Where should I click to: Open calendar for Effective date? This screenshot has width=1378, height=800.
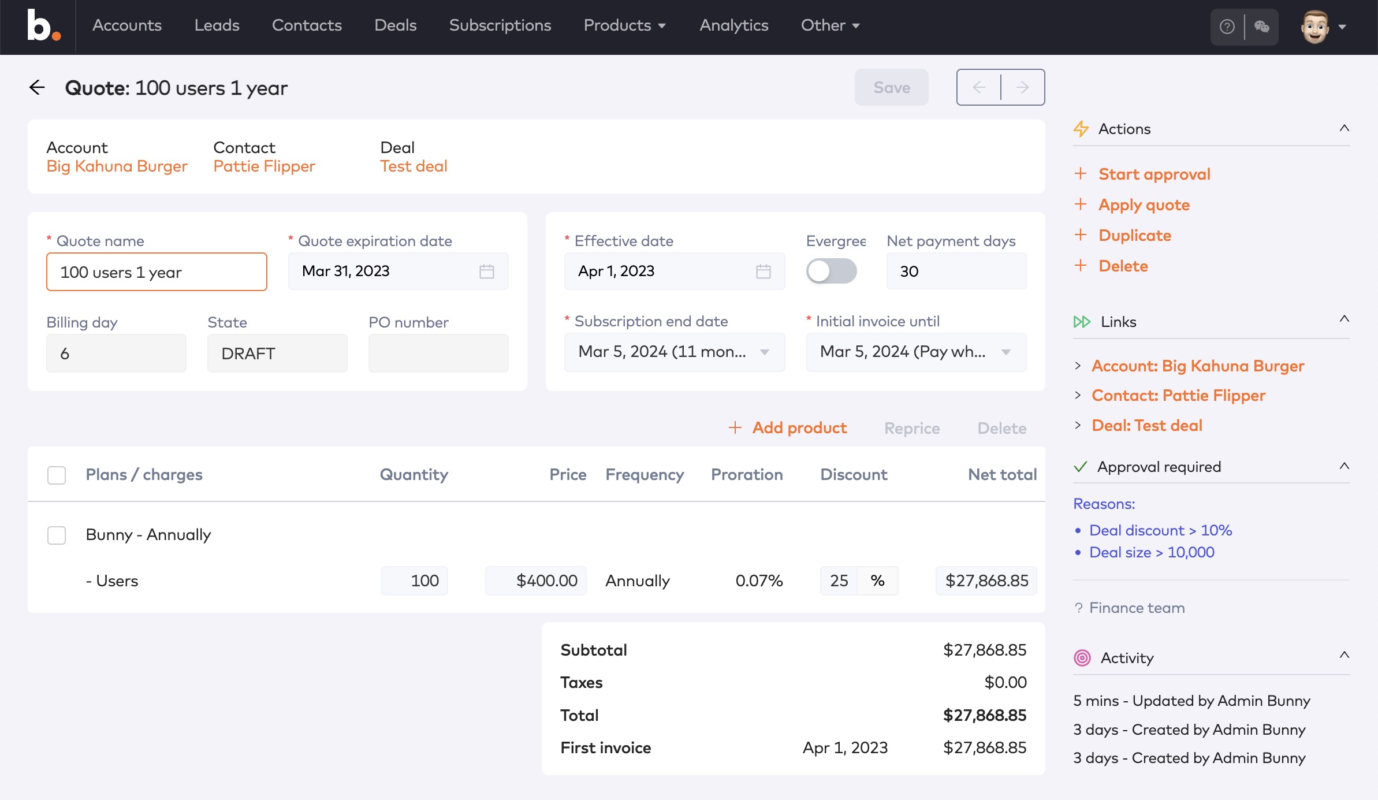(x=764, y=271)
